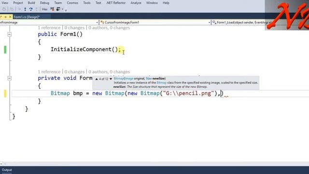Viewport: 309px width, 174px height.
Task: Open the Analyze menu
Action: [x=136, y=3]
